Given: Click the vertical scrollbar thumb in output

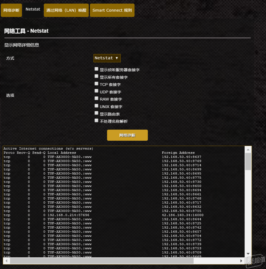Looking at the screenshot, I should (x=248, y=161).
